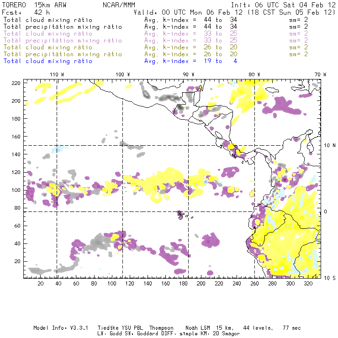Click the "Valid: 00 UTC Mon 06 Feb 12" text
Screen dimensions: 338x338
pos(188,12)
